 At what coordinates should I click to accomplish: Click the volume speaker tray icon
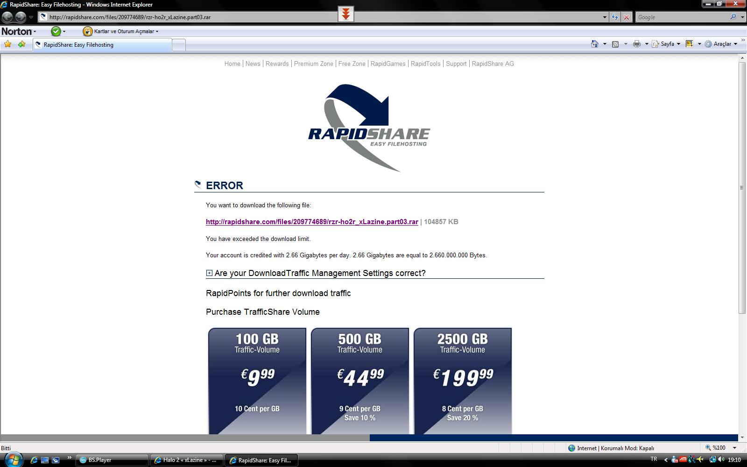pyautogui.click(x=721, y=460)
